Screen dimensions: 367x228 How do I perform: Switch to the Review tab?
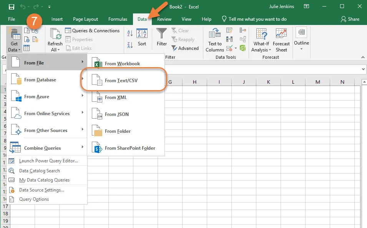point(164,19)
